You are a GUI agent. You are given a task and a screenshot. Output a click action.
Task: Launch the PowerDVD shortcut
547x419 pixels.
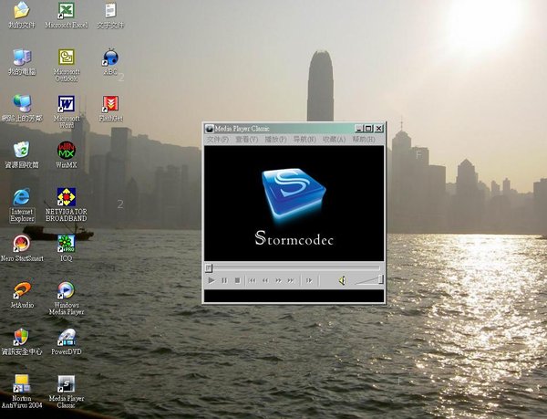pos(67,341)
